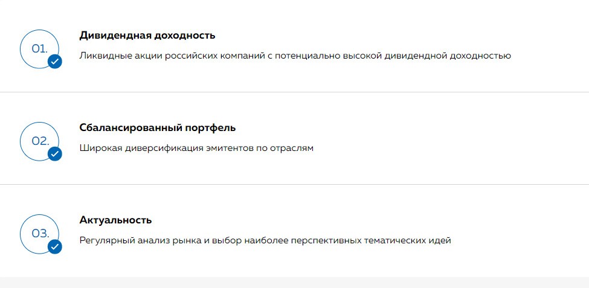
Task: Click the divider line above Актуальность section
Action: point(295,184)
